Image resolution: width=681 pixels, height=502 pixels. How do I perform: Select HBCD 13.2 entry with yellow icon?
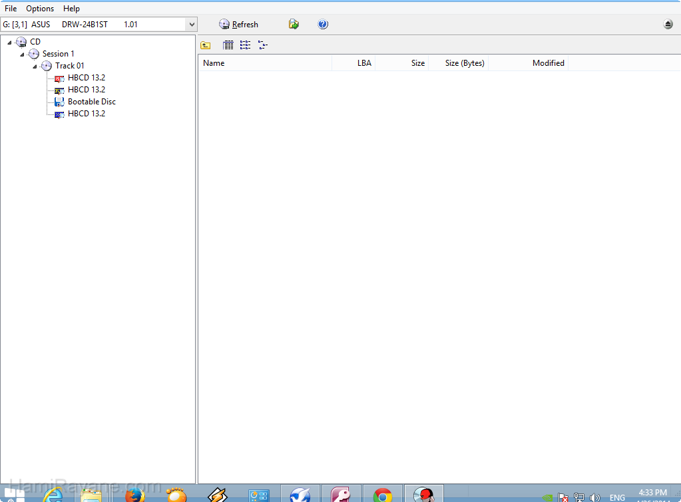click(x=87, y=90)
